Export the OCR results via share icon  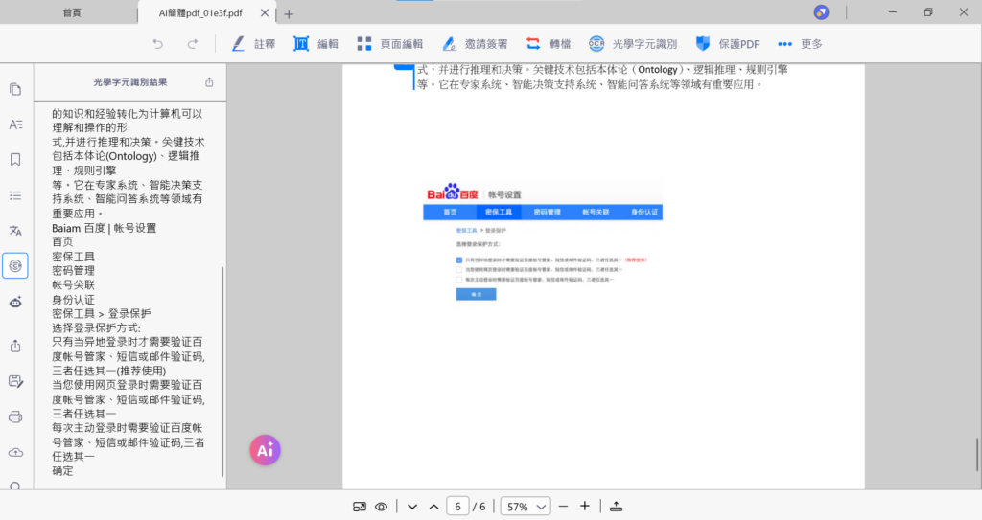pos(209,82)
